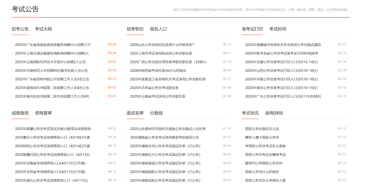Select the 准考证打印 tab
Image resolution: width=368 pixels, height=187 pixels.
(x=252, y=29)
